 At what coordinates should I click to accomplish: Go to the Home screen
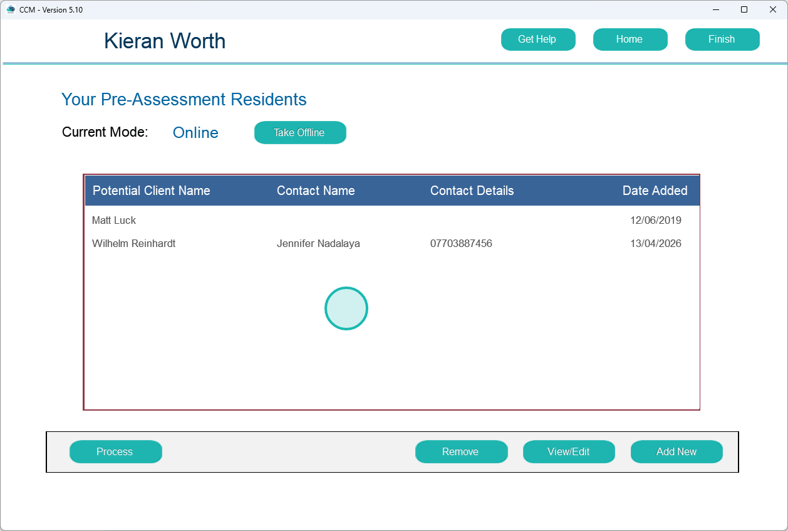(x=630, y=39)
